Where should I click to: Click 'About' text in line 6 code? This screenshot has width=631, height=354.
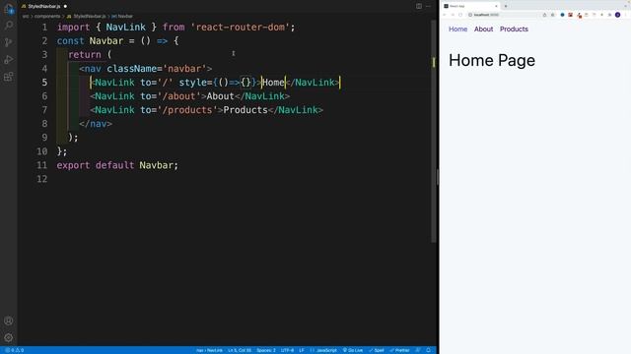[x=220, y=96]
